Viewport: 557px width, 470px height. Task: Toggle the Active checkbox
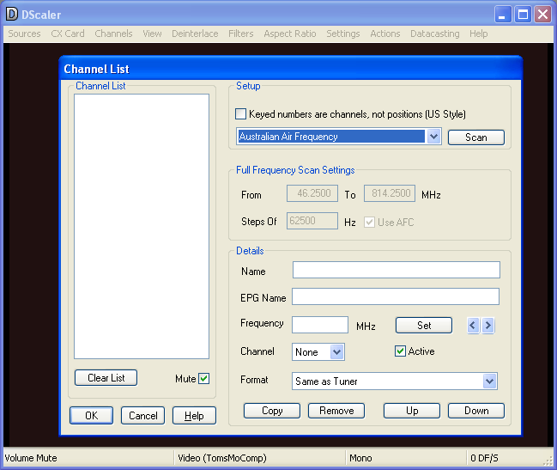pyautogui.click(x=400, y=351)
